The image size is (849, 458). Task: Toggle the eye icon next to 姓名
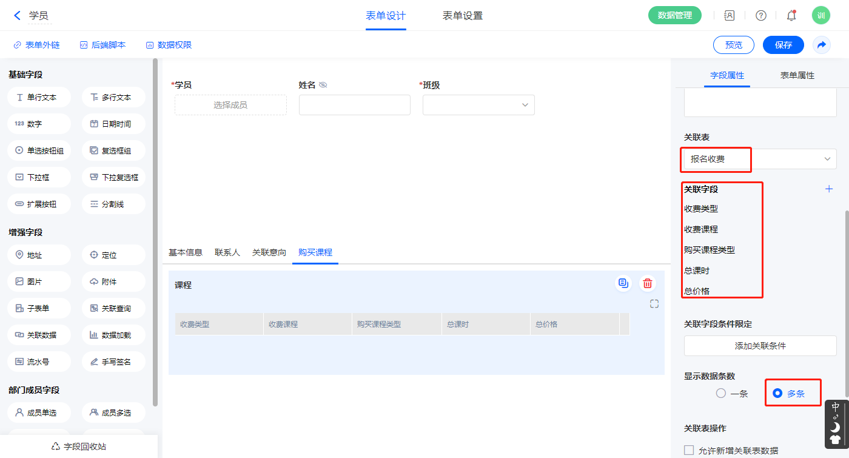[x=323, y=86]
